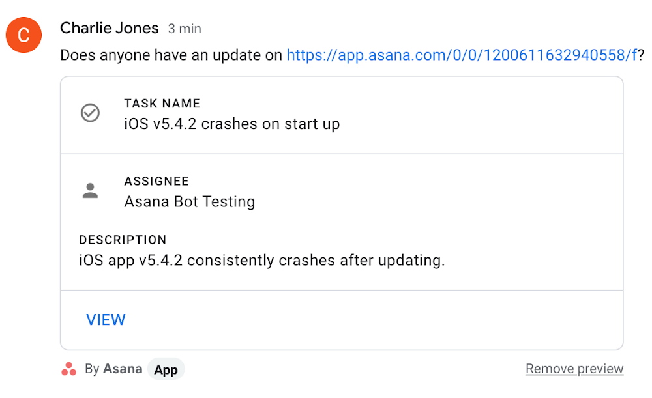
Task: Open the Asana task URL link
Action: (461, 55)
